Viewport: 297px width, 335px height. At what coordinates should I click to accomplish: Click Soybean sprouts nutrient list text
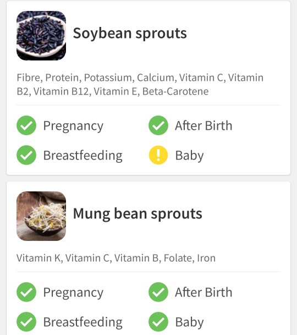pos(140,84)
